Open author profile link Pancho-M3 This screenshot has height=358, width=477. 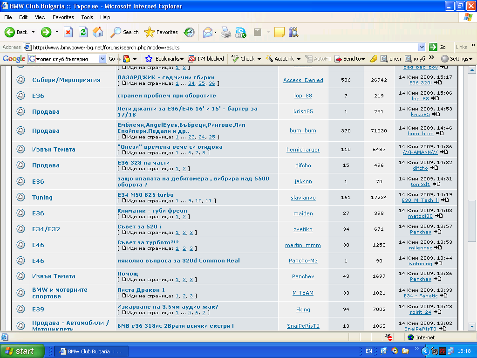point(303,261)
